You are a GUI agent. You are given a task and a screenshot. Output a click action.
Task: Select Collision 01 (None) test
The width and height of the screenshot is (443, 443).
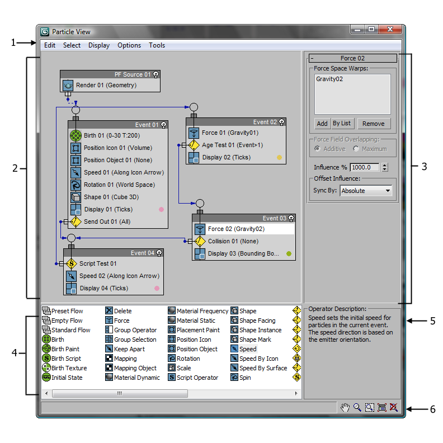tap(244, 241)
